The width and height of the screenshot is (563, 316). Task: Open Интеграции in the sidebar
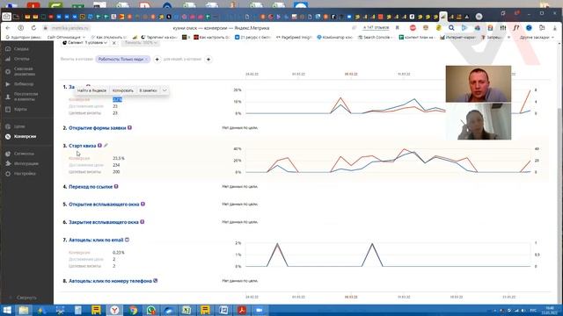point(26,163)
